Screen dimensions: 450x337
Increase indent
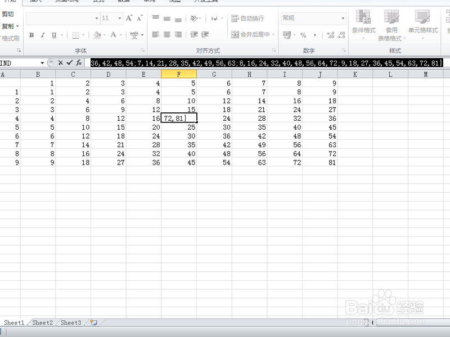(x=205, y=35)
